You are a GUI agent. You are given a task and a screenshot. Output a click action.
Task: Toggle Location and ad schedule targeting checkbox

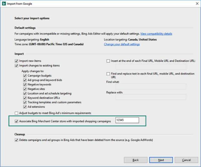point(25,93)
